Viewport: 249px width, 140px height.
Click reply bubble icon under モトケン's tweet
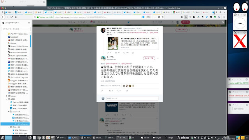(102, 91)
